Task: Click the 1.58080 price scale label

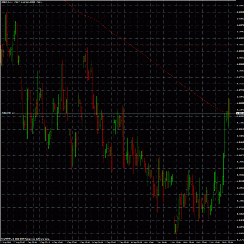Action: pos(240,71)
